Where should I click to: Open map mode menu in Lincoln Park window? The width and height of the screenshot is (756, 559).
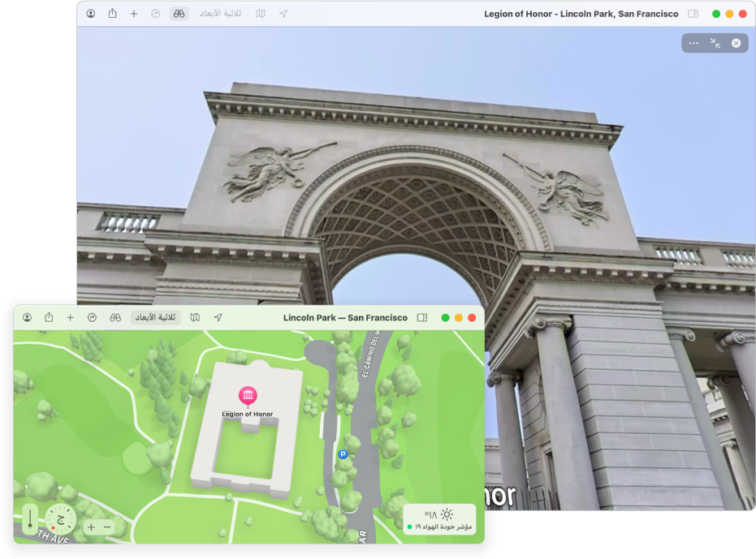tap(195, 318)
